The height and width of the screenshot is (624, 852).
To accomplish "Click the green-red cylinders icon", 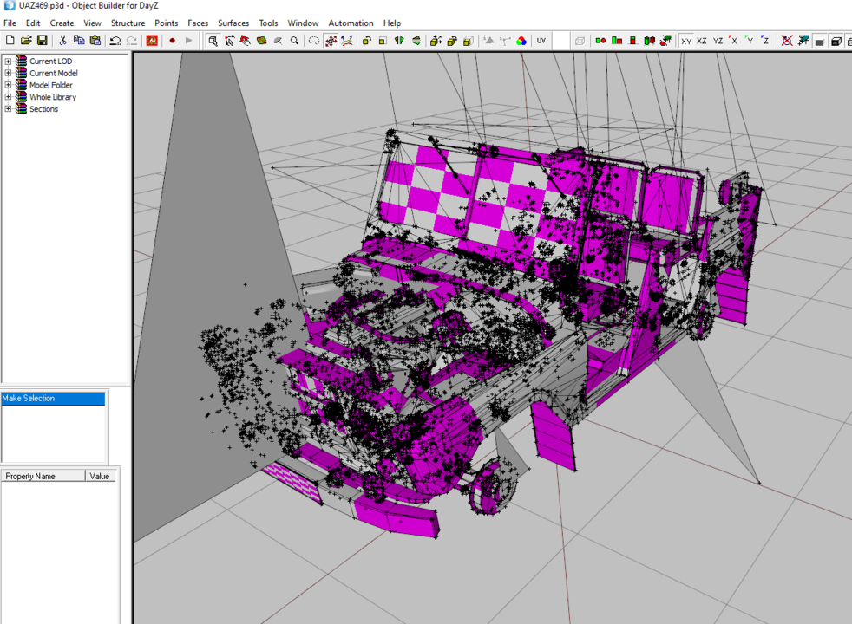I will pos(649,41).
